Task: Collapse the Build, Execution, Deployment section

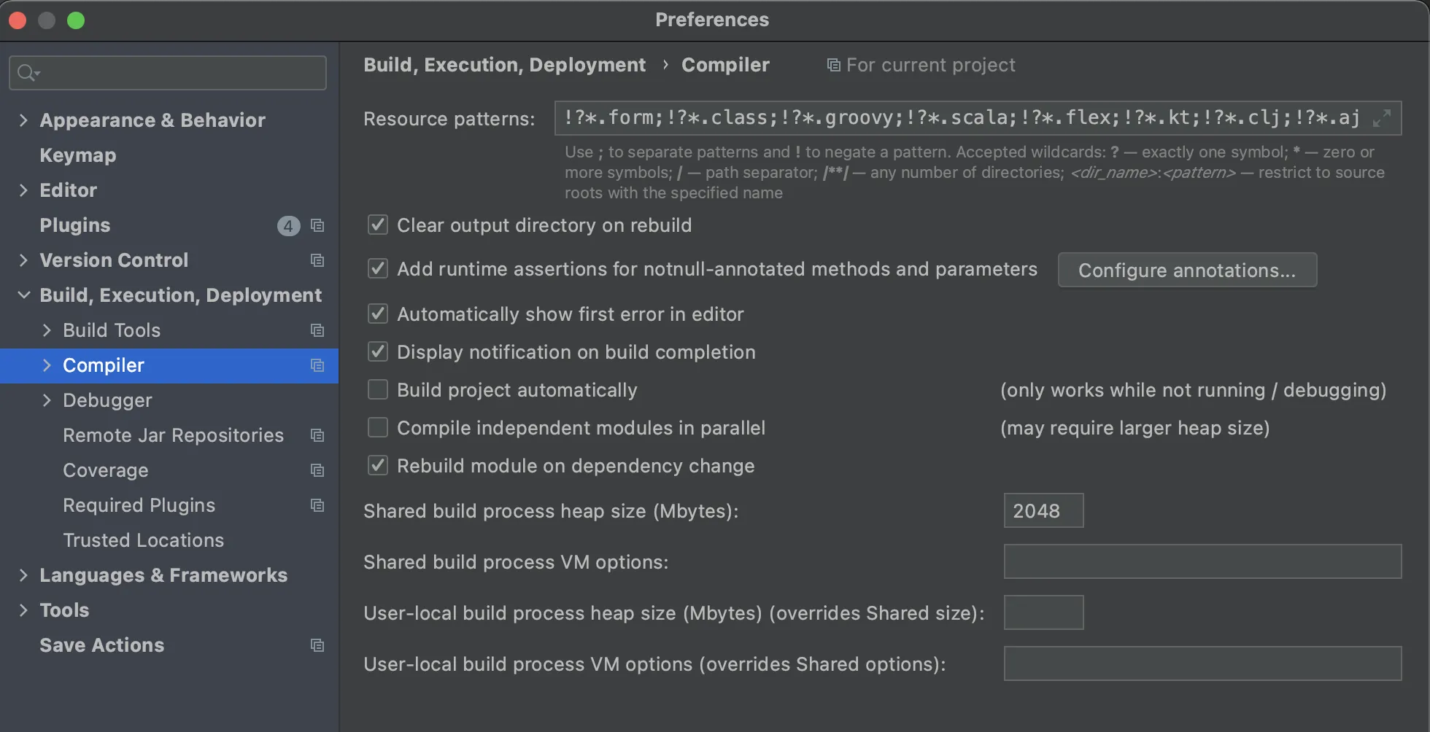Action: click(x=23, y=295)
